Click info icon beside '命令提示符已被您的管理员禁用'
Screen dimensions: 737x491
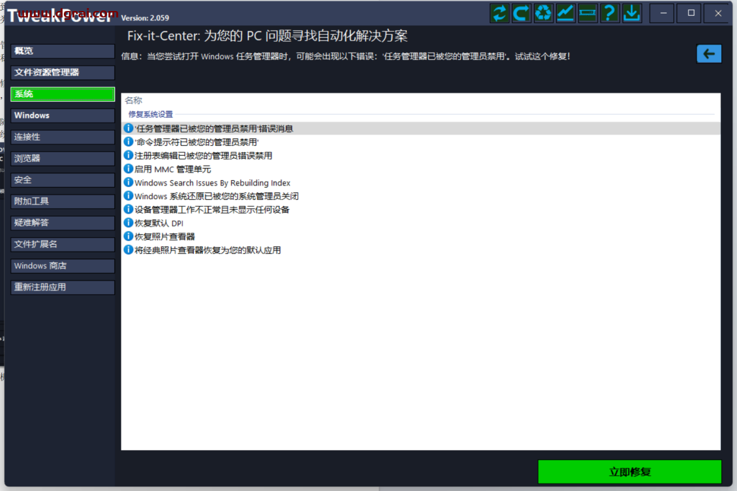pyautogui.click(x=128, y=142)
